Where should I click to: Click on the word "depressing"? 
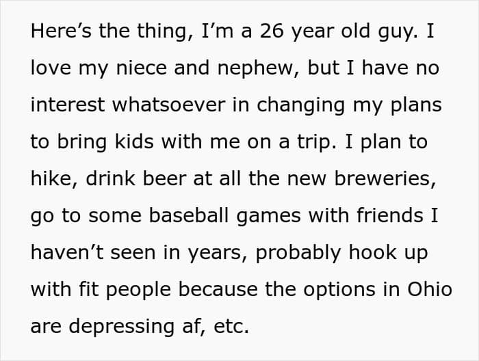click(x=122, y=327)
